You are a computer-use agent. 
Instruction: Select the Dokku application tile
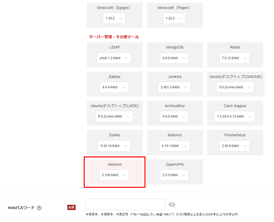point(115,143)
